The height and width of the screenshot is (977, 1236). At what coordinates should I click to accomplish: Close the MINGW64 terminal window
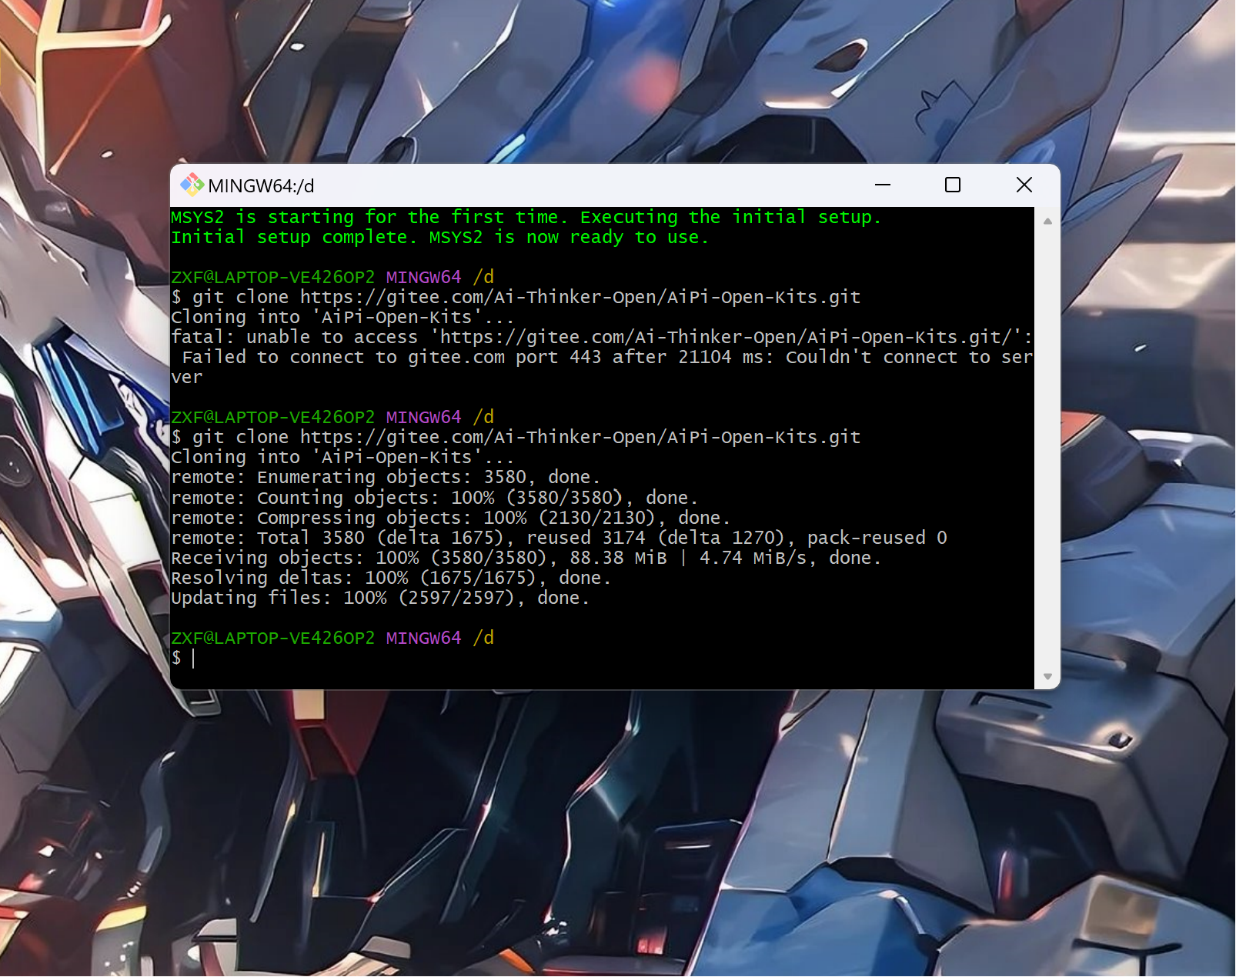point(1024,185)
